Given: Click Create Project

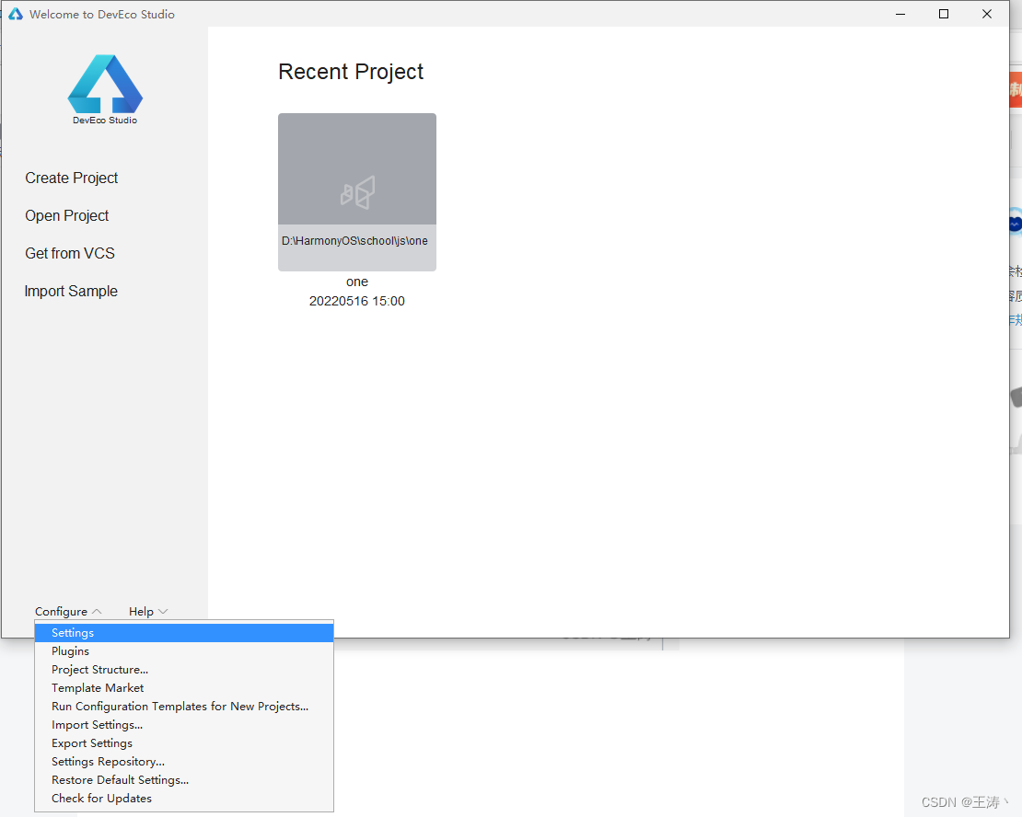Looking at the screenshot, I should 72,178.
